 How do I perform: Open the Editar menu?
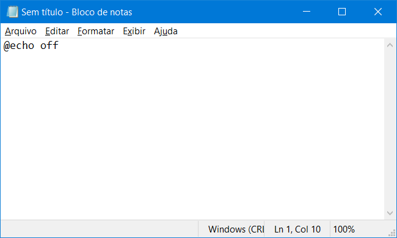57,31
